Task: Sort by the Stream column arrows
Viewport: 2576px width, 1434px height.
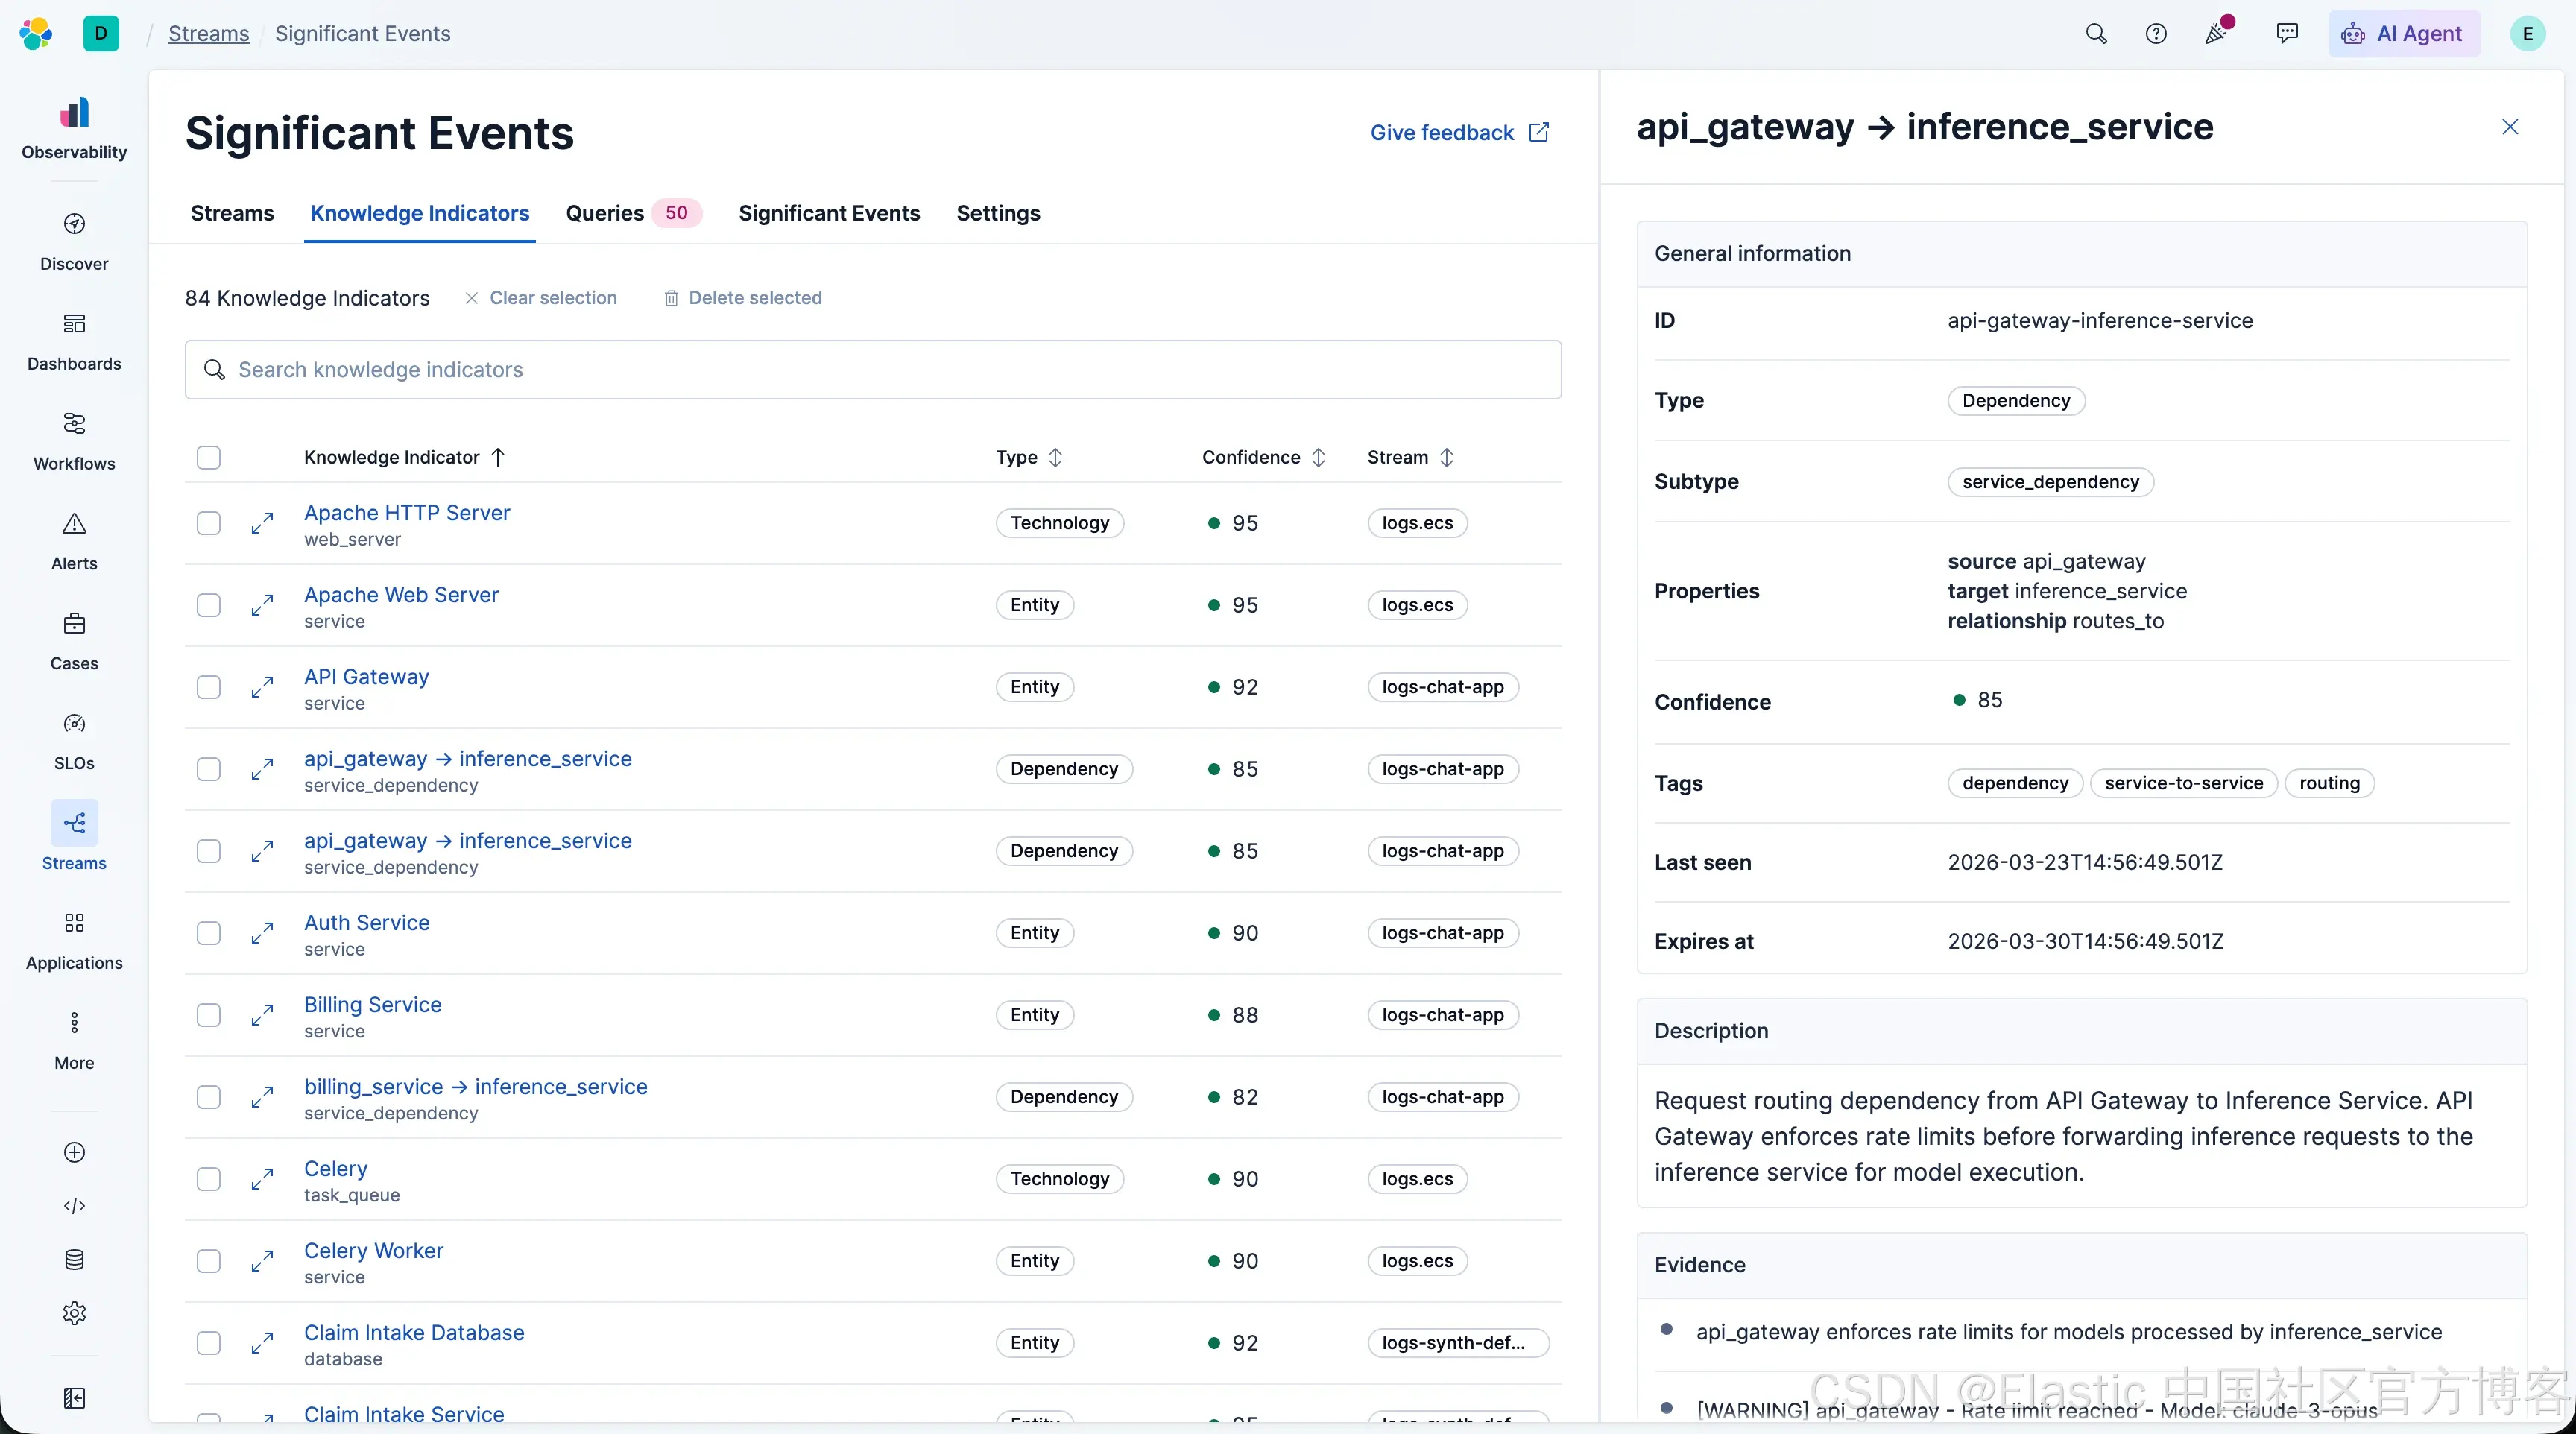Action: [1446, 457]
